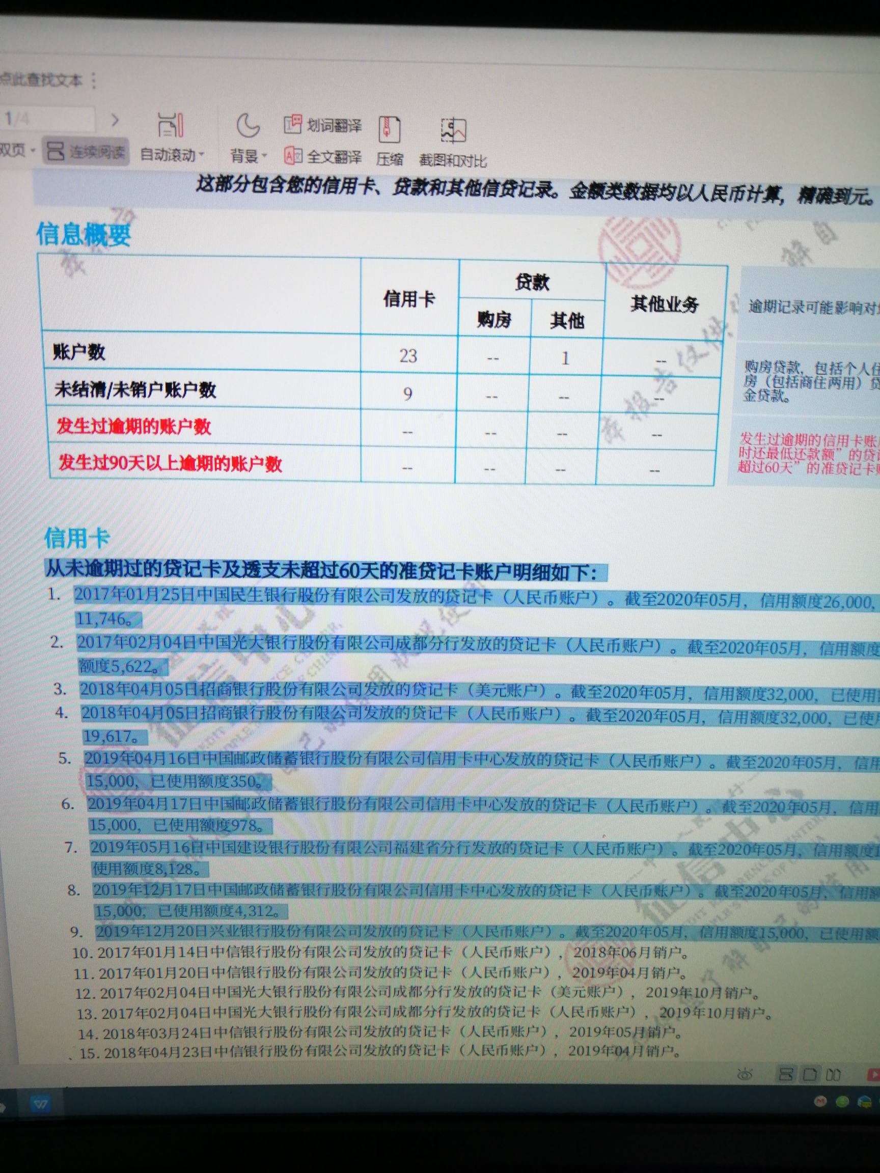Click item 5 dated 2019年04月16日
The height and width of the screenshot is (1173, 880).
point(482,770)
